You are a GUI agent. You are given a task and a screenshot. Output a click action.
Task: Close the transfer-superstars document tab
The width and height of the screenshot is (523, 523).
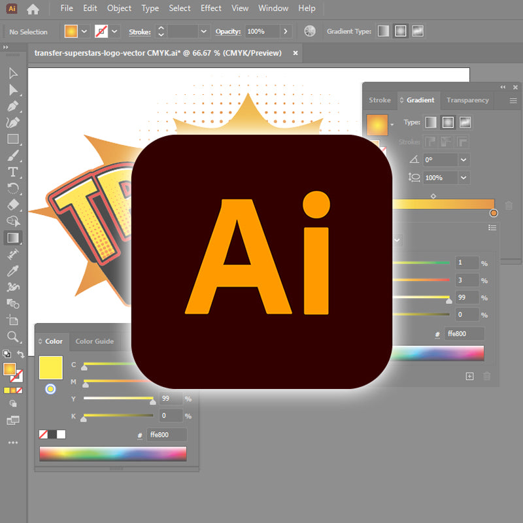point(295,53)
